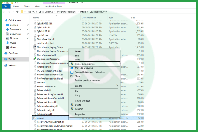This screenshot has height=132, width=198.
Task: Choose Run as administrator
Action: click(94, 64)
